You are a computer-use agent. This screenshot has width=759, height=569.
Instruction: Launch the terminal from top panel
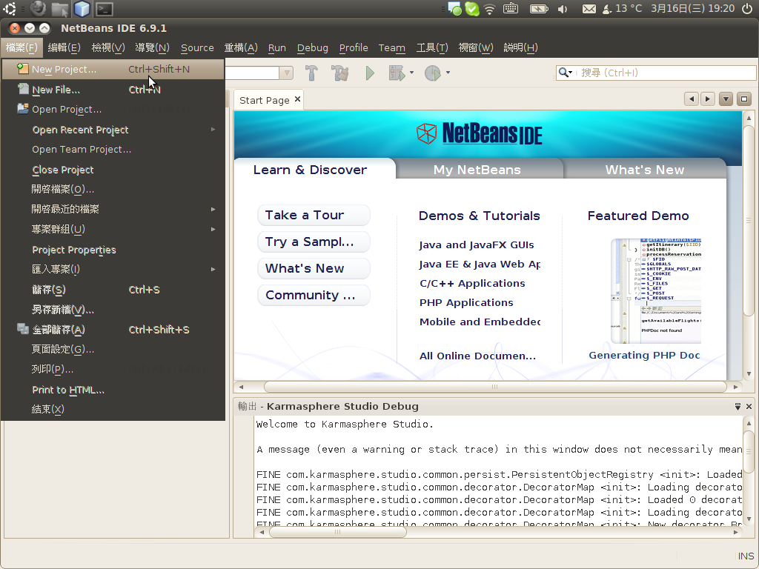[x=104, y=9]
